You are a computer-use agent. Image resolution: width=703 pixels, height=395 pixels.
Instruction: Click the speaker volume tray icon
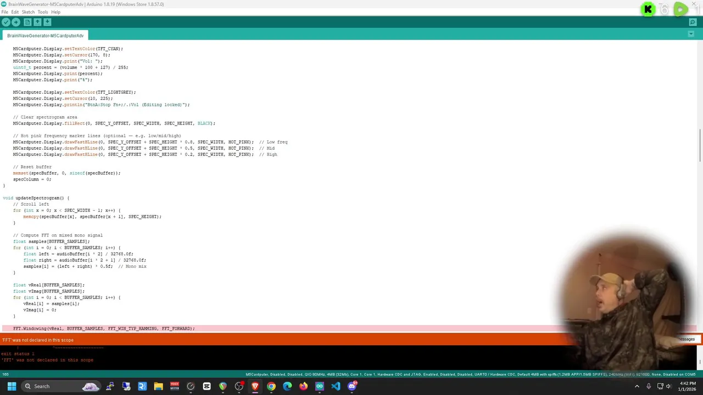coord(669,386)
